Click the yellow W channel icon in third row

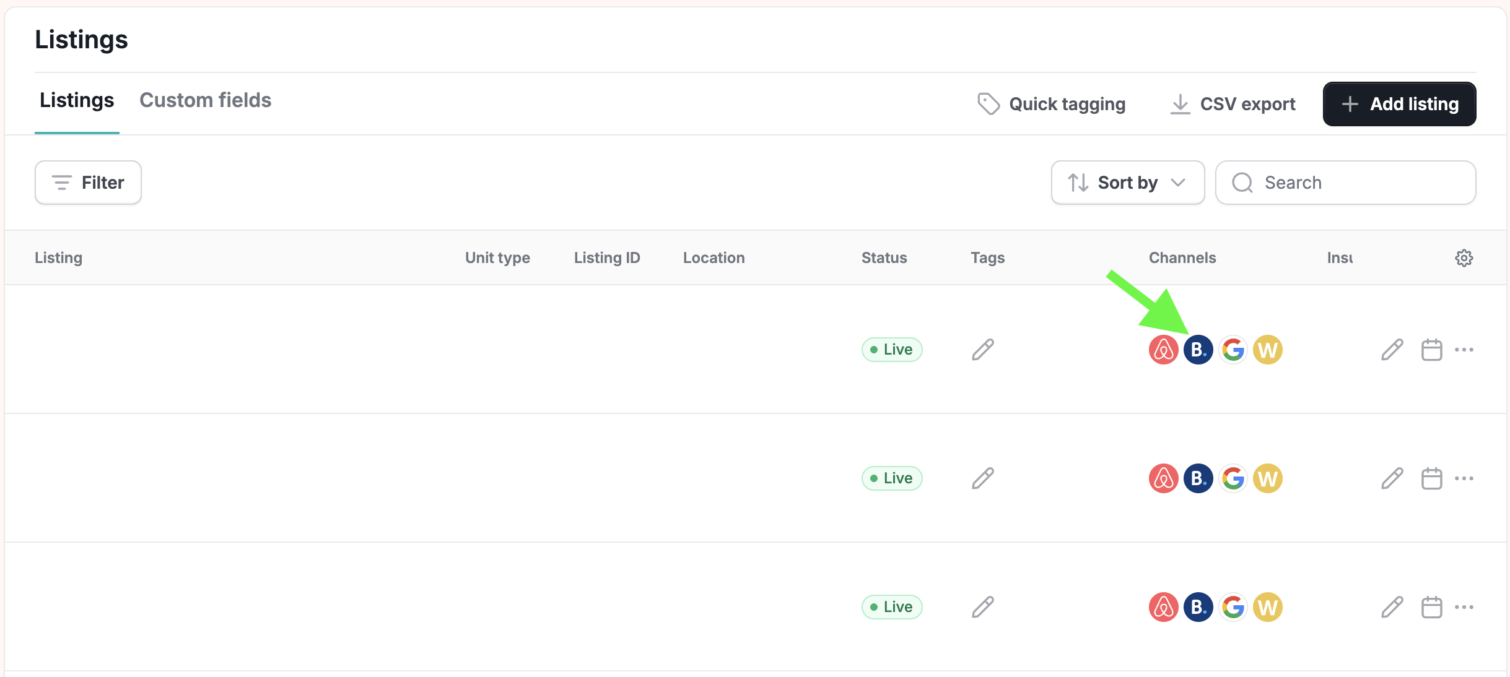coord(1267,607)
